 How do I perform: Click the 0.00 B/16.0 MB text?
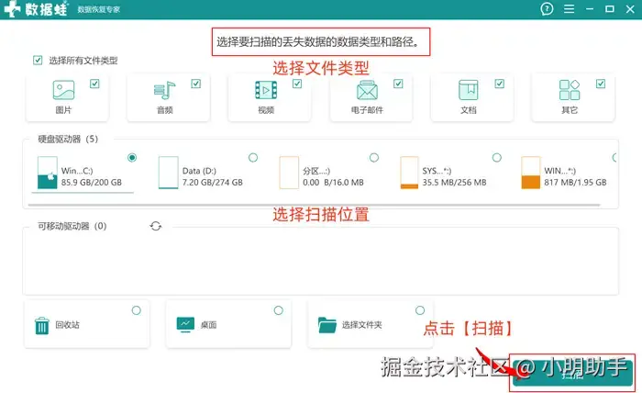(x=333, y=183)
